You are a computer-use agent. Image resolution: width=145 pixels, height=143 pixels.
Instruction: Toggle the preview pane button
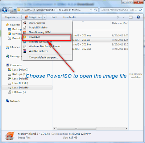click(x=130, y=17)
